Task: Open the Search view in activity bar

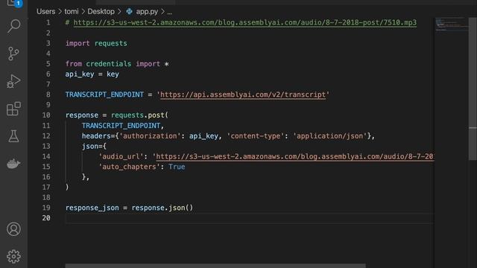Action: tap(13, 26)
